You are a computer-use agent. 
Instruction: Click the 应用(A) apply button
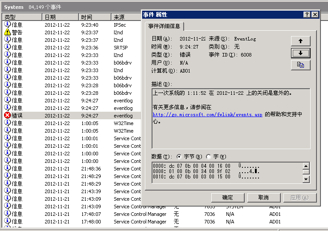[300, 198]
